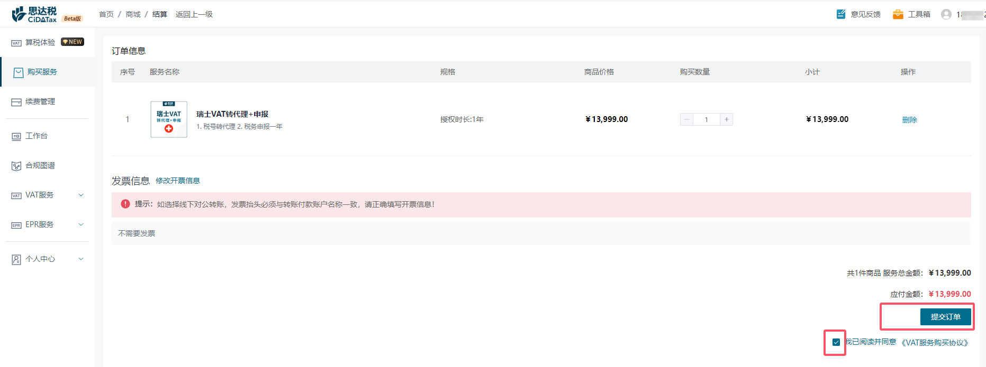Click the feedback icon 意见反馈
Viewport: 986px width, 367px height.
pos(841,14)
